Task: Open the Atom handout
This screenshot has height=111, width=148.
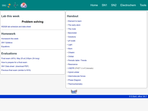Action: pos(70,49)
